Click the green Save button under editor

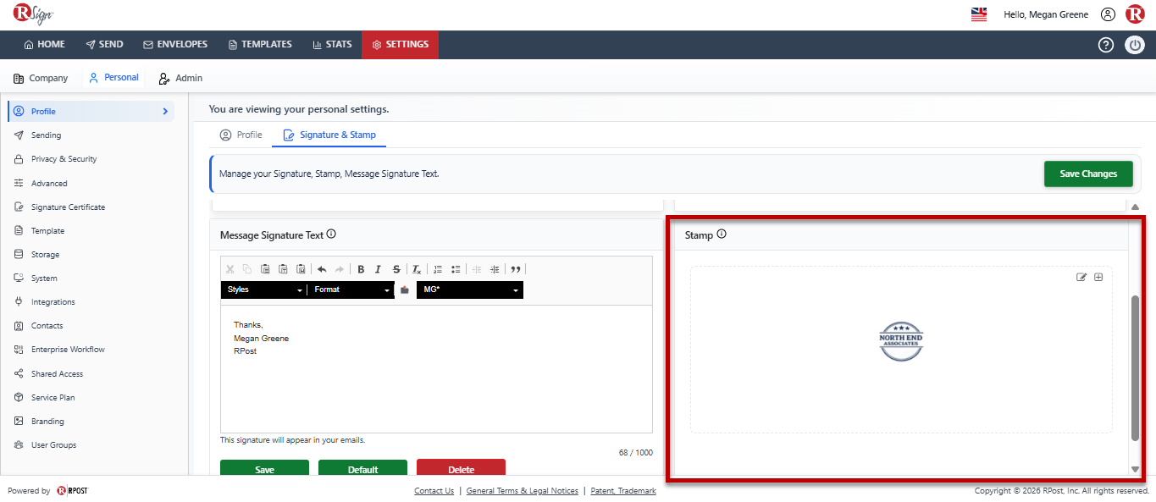coord(264,468)
